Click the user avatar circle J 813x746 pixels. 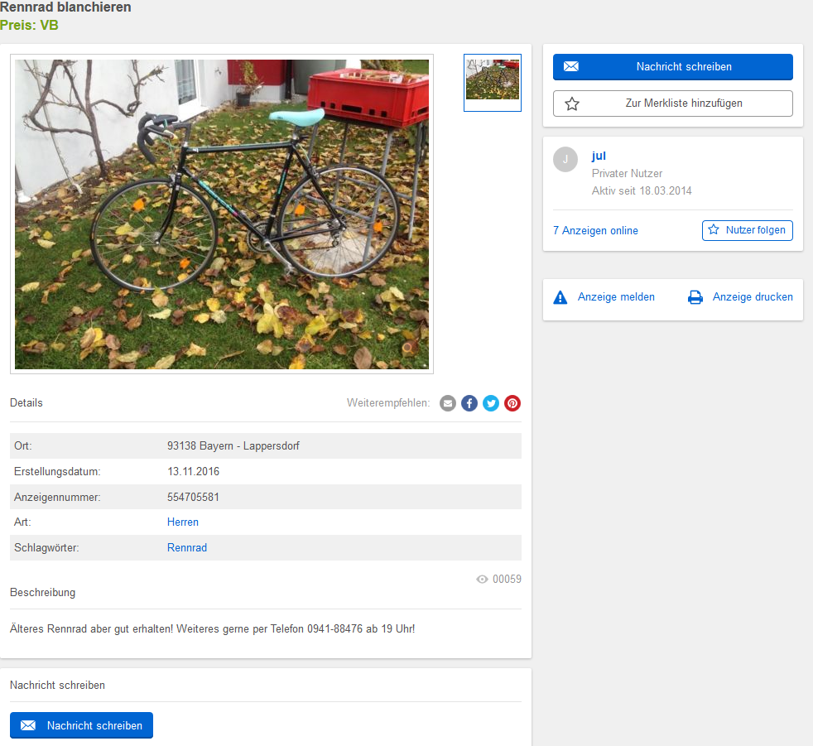click(x=565, y=160)
